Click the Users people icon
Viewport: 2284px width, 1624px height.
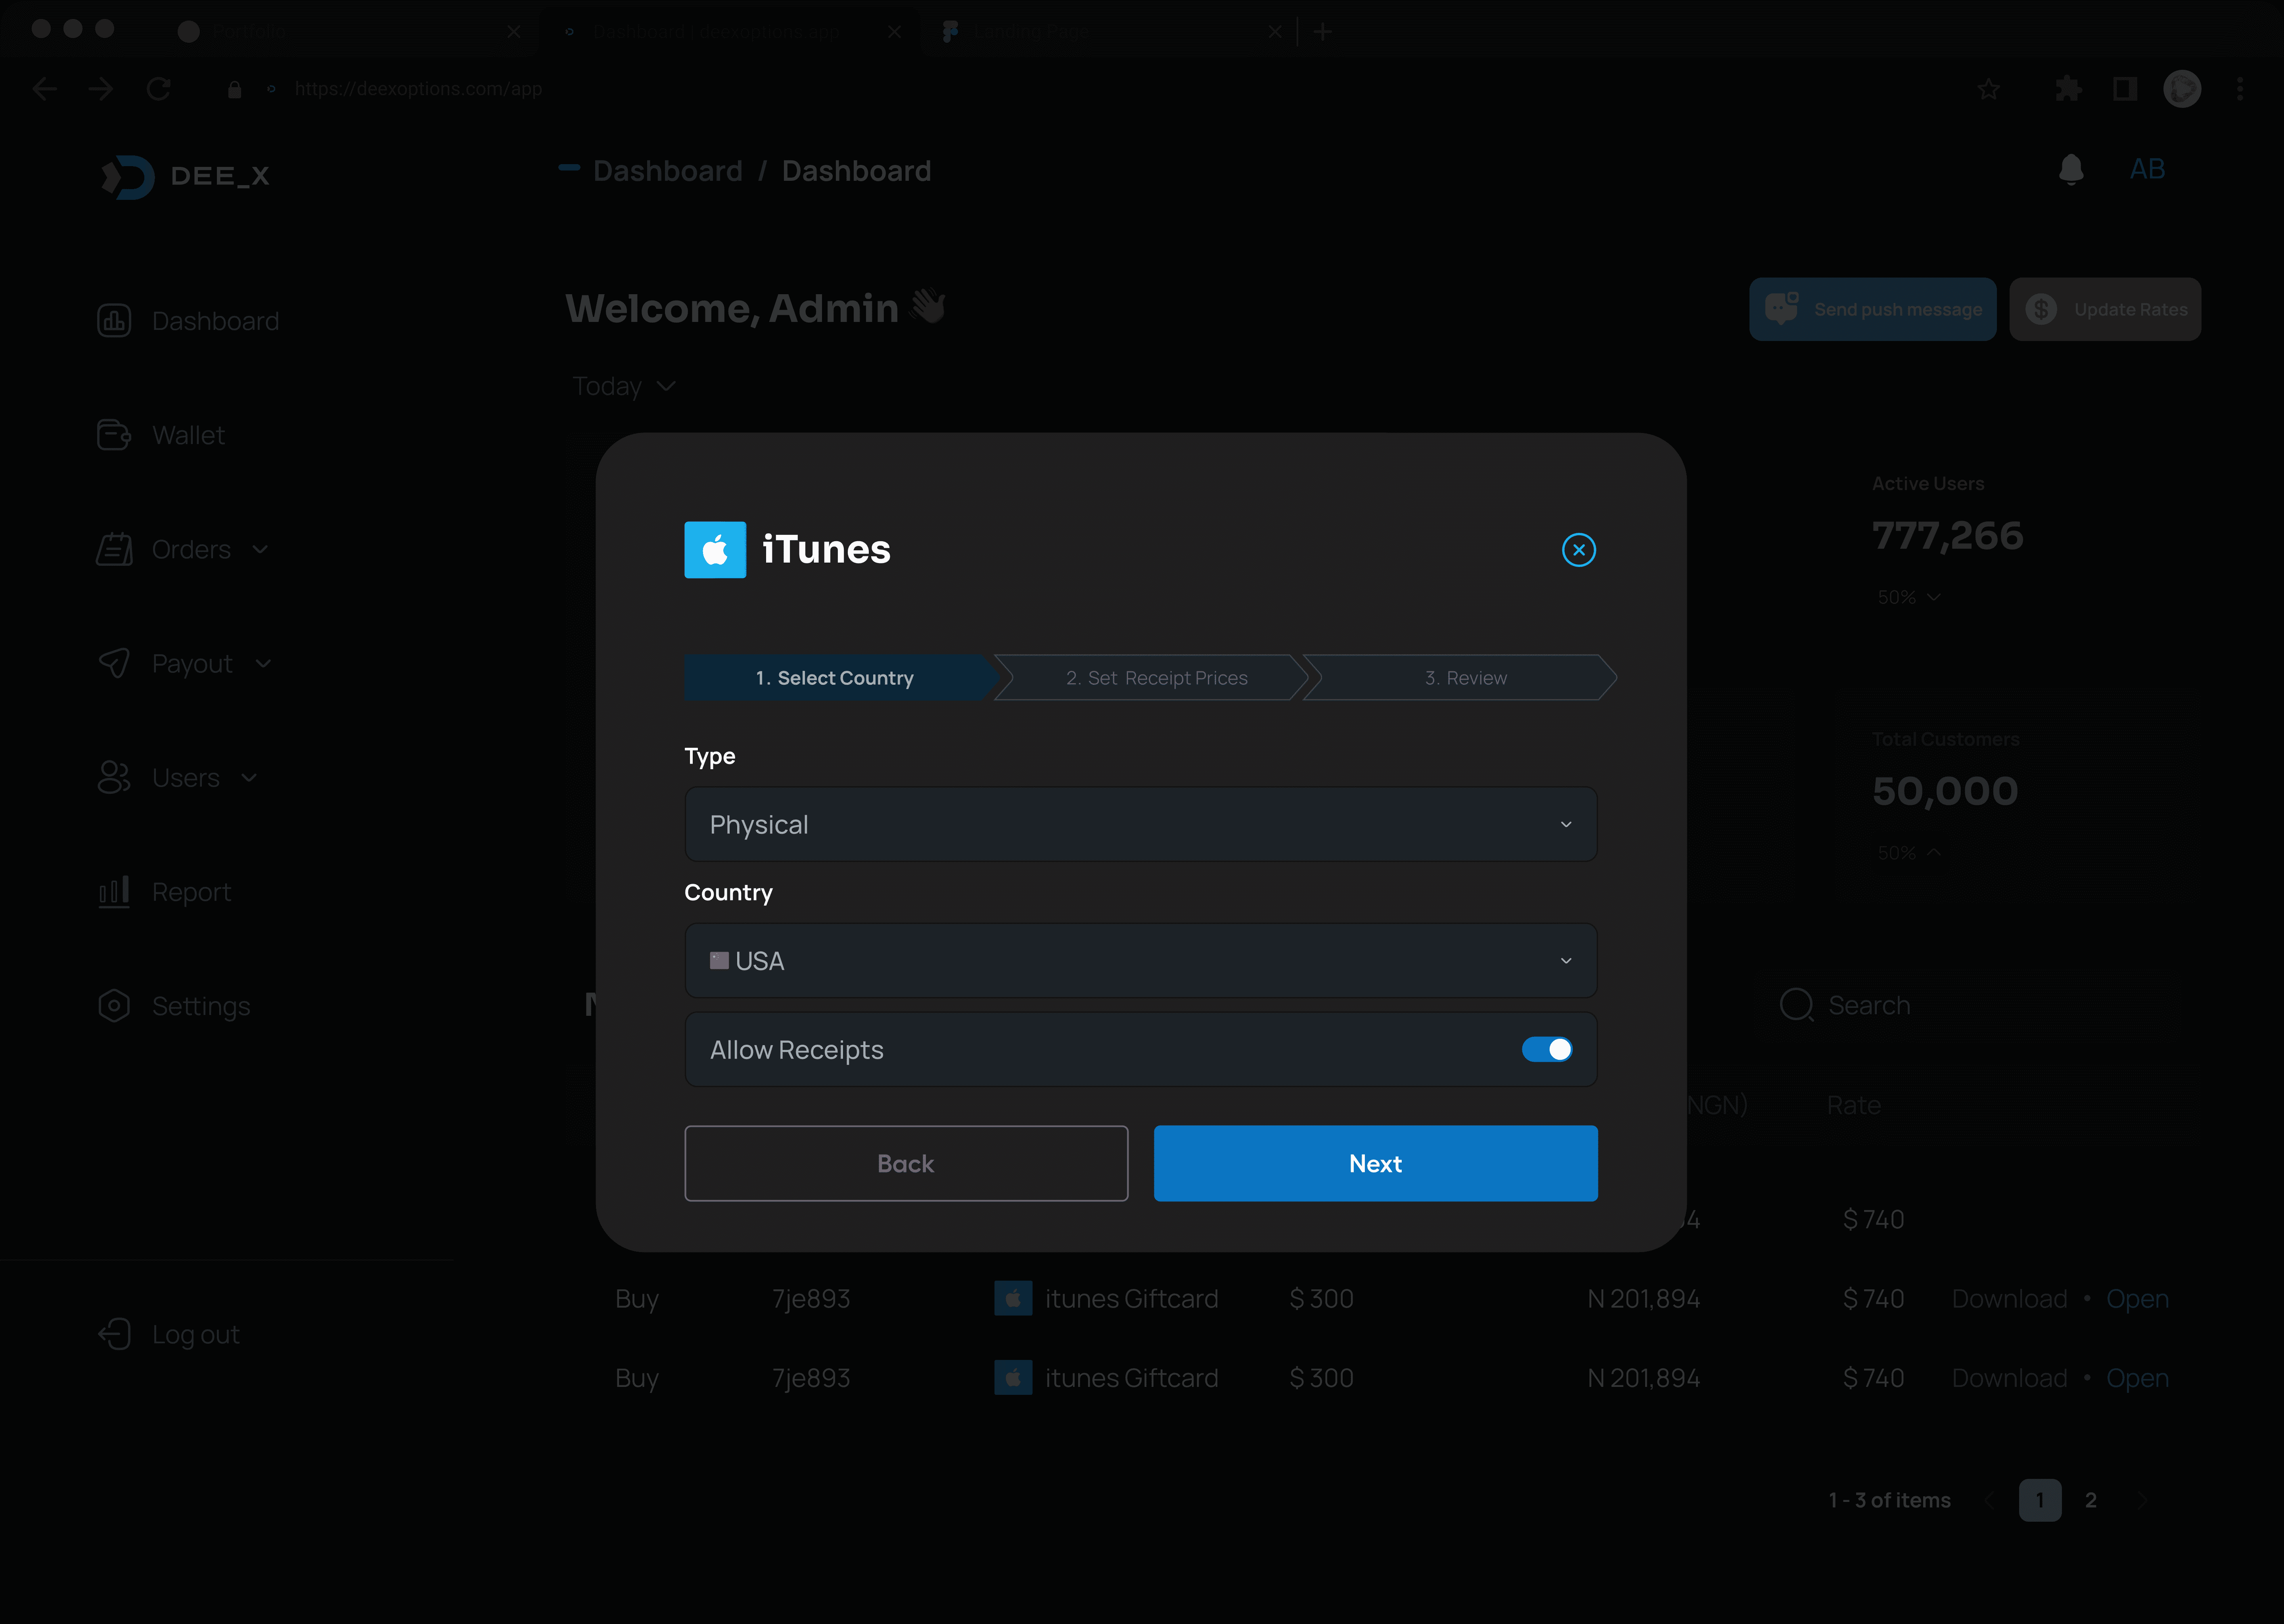point(114,777)
